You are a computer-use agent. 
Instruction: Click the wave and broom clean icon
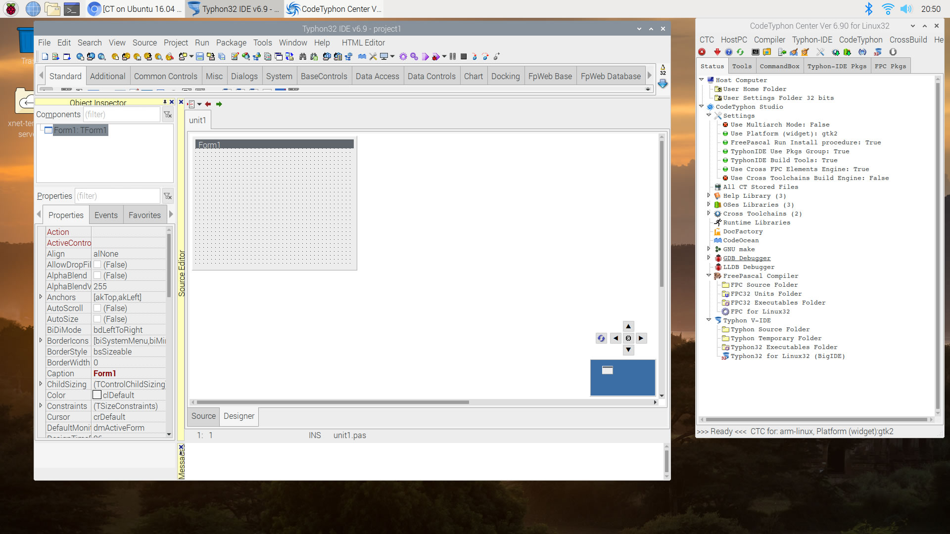tap(794, 52)
